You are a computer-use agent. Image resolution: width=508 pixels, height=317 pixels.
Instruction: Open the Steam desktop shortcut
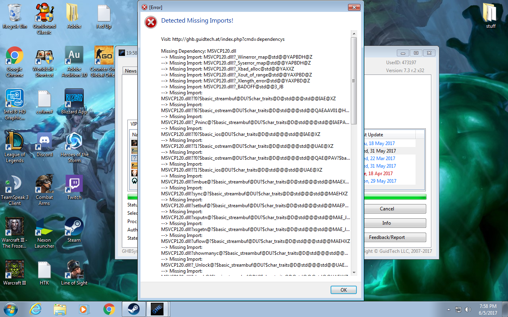[x=74, y=231]
